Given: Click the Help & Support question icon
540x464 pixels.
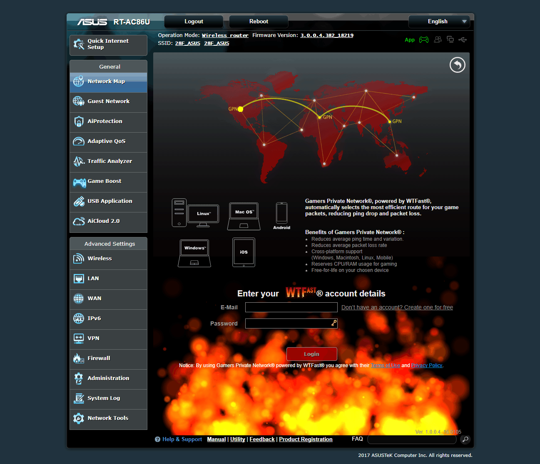Looking at the screenshot, I should click(x=157, y=439).
